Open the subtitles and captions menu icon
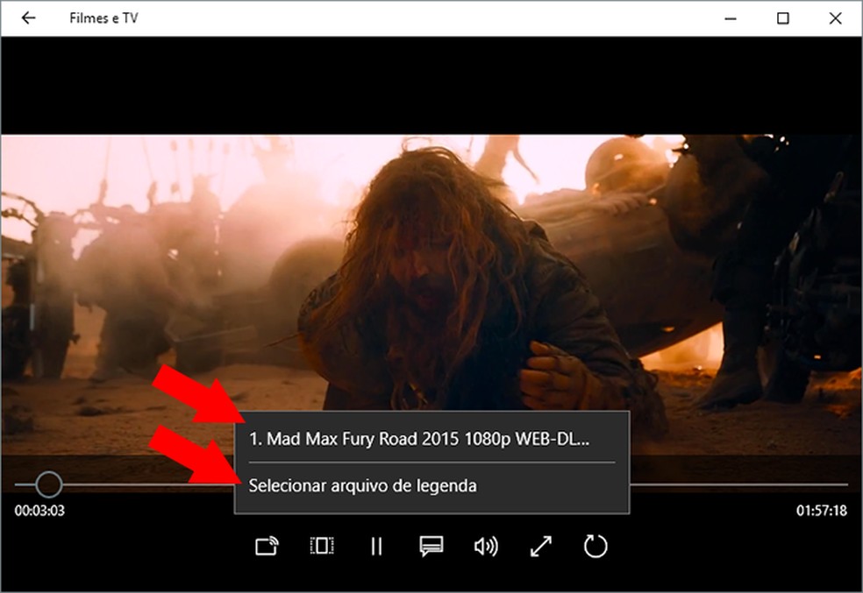The width and height of the screenshot is (863, 593). coord(431,547)
